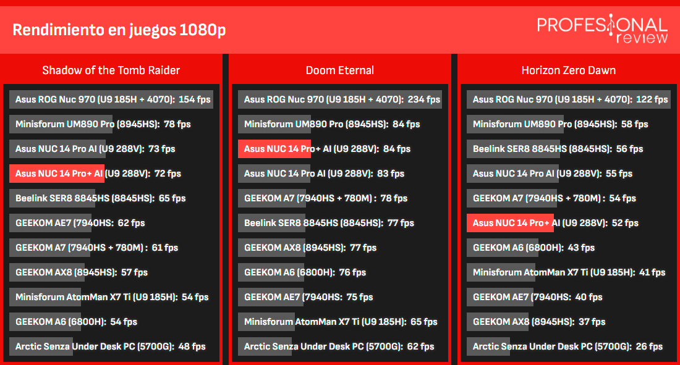This screenshot has width=680, height=365.
Task: Click the Beelink SER8 65 fps row
Action: (111, 198)
